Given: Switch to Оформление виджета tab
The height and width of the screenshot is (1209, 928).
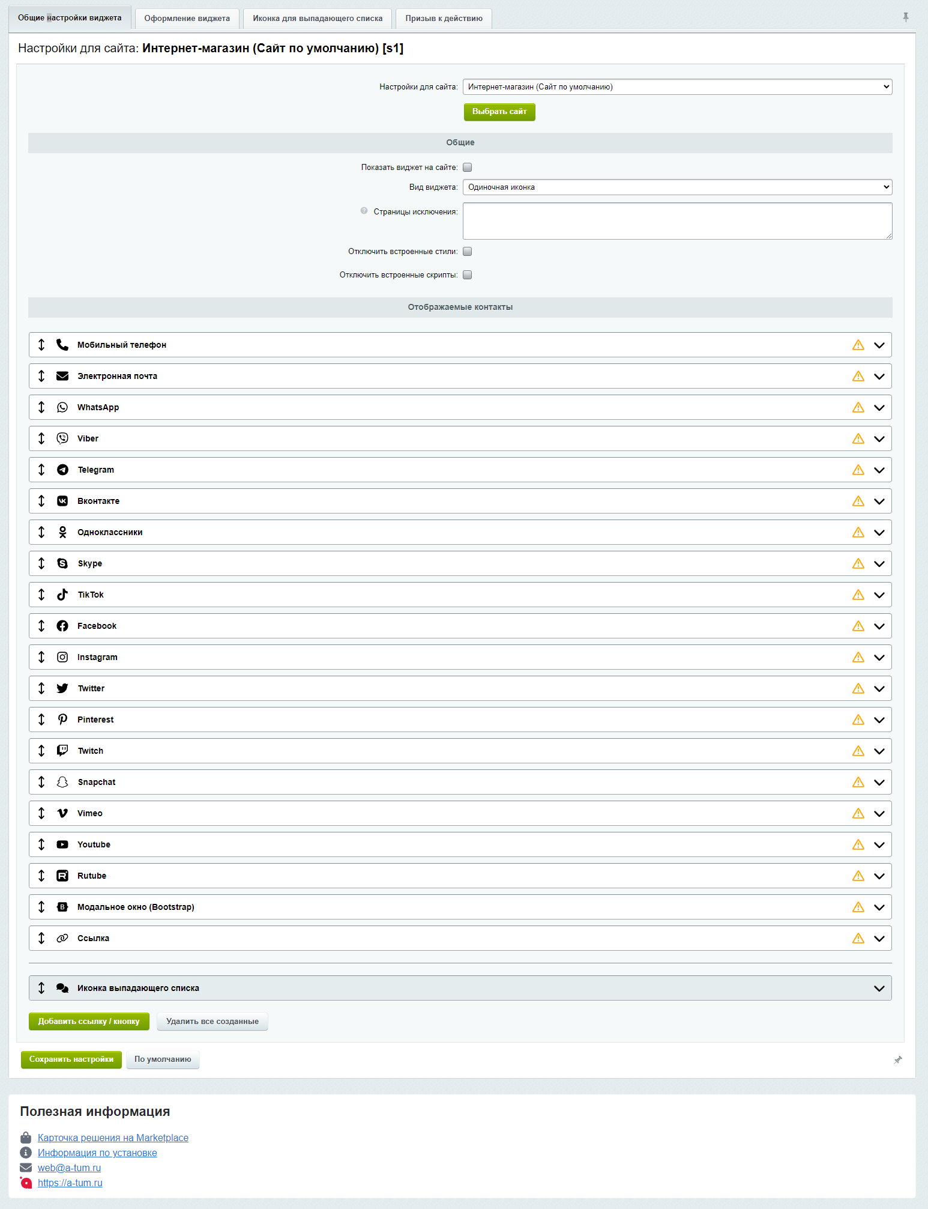Looking at the screenshot, I should point(187,19).
